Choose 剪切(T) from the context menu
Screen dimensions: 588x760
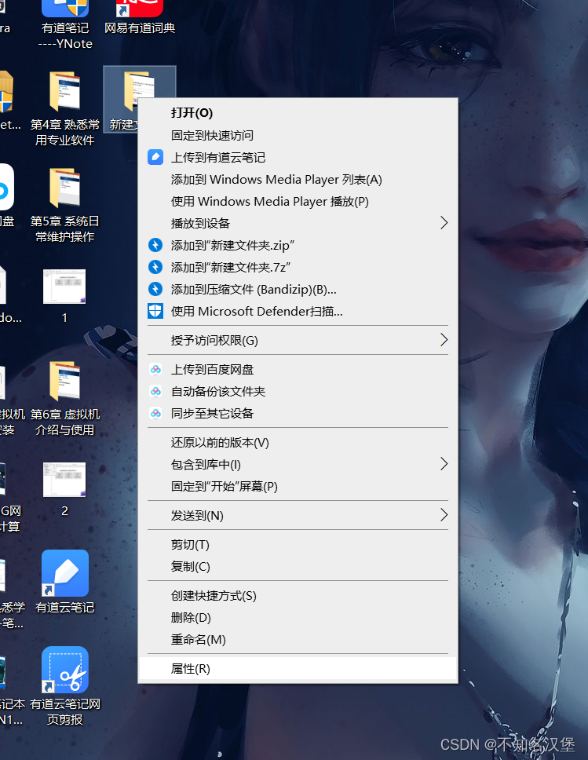(298, 545)
